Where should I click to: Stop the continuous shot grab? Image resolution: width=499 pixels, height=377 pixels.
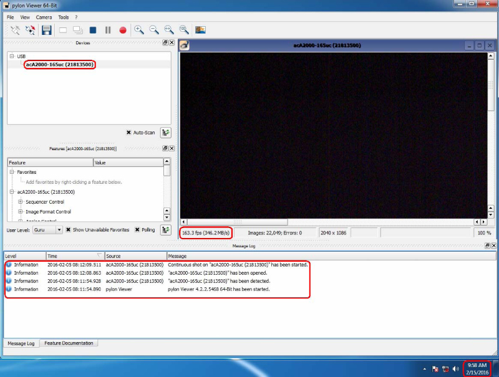pos(92,30)
